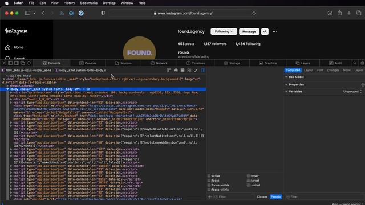Image resolution: width=365 pixels, height=205 pixels.
Task: Click the styles Filter field
Action: [234, 197]
